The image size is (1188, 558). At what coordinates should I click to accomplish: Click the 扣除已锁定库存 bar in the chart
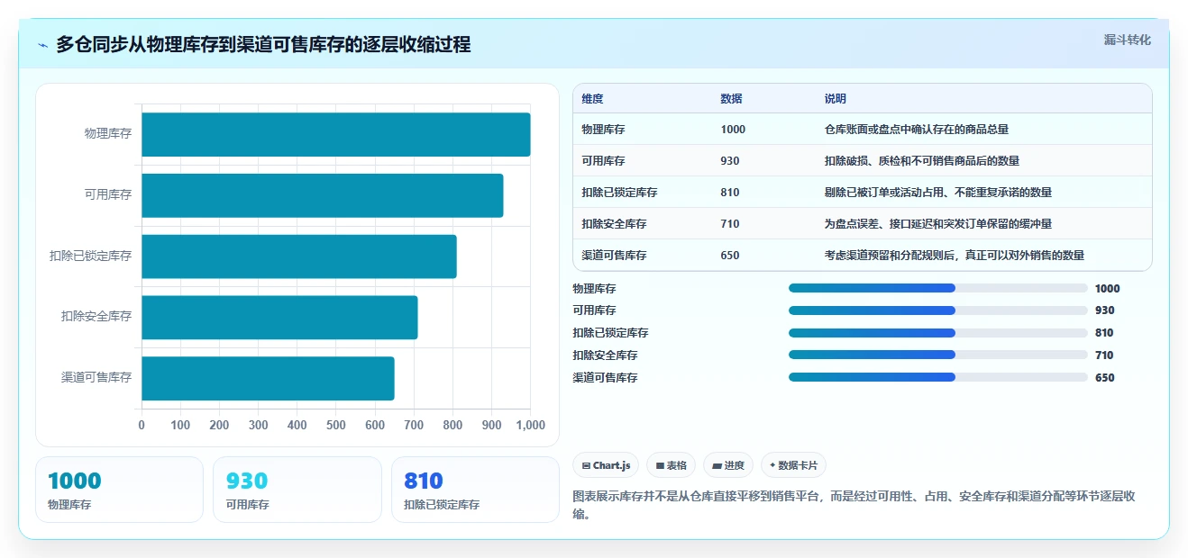pyautogui.click(x=298, y=256)
